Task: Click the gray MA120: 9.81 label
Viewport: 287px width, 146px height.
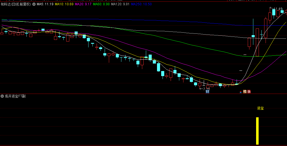Action: point(120,4)
